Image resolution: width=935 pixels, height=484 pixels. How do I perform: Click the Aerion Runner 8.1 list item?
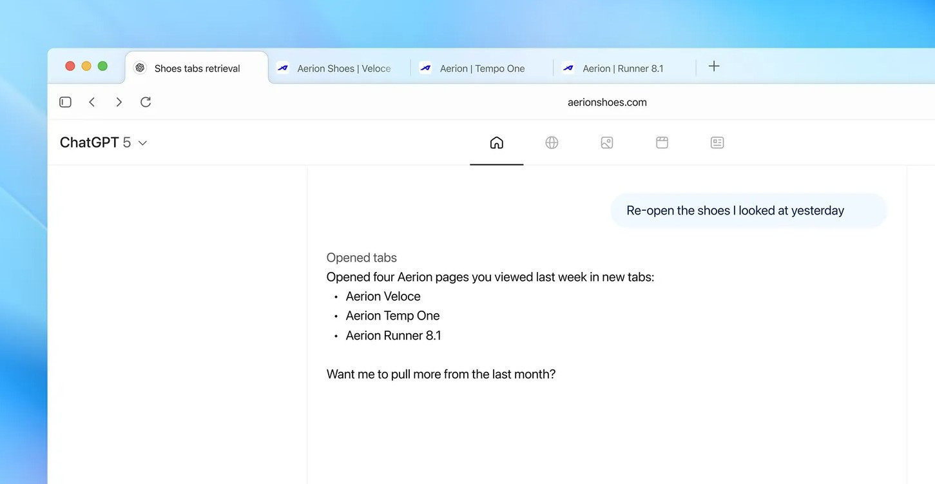pos(393,336)
